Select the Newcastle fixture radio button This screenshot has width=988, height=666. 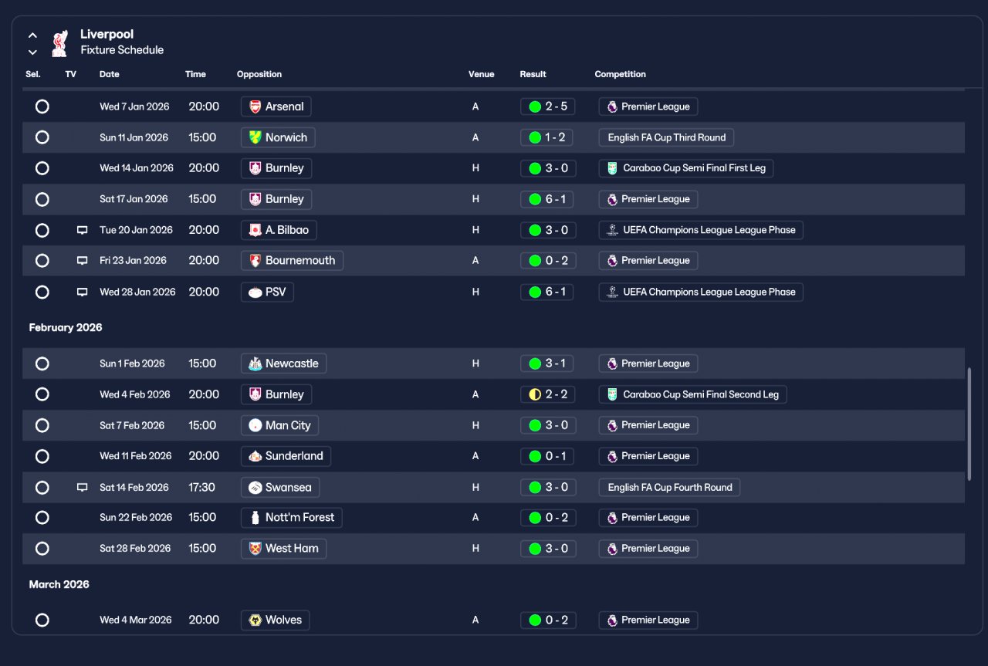point(42,363)
